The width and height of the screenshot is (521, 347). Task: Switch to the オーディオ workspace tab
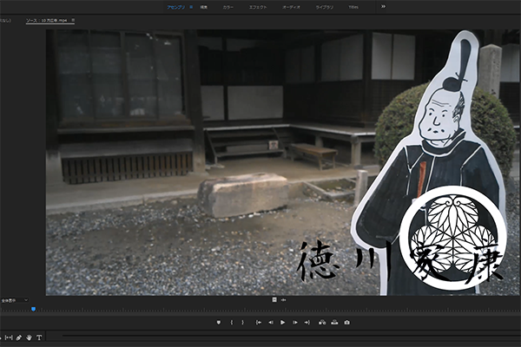tap(291, 7)
